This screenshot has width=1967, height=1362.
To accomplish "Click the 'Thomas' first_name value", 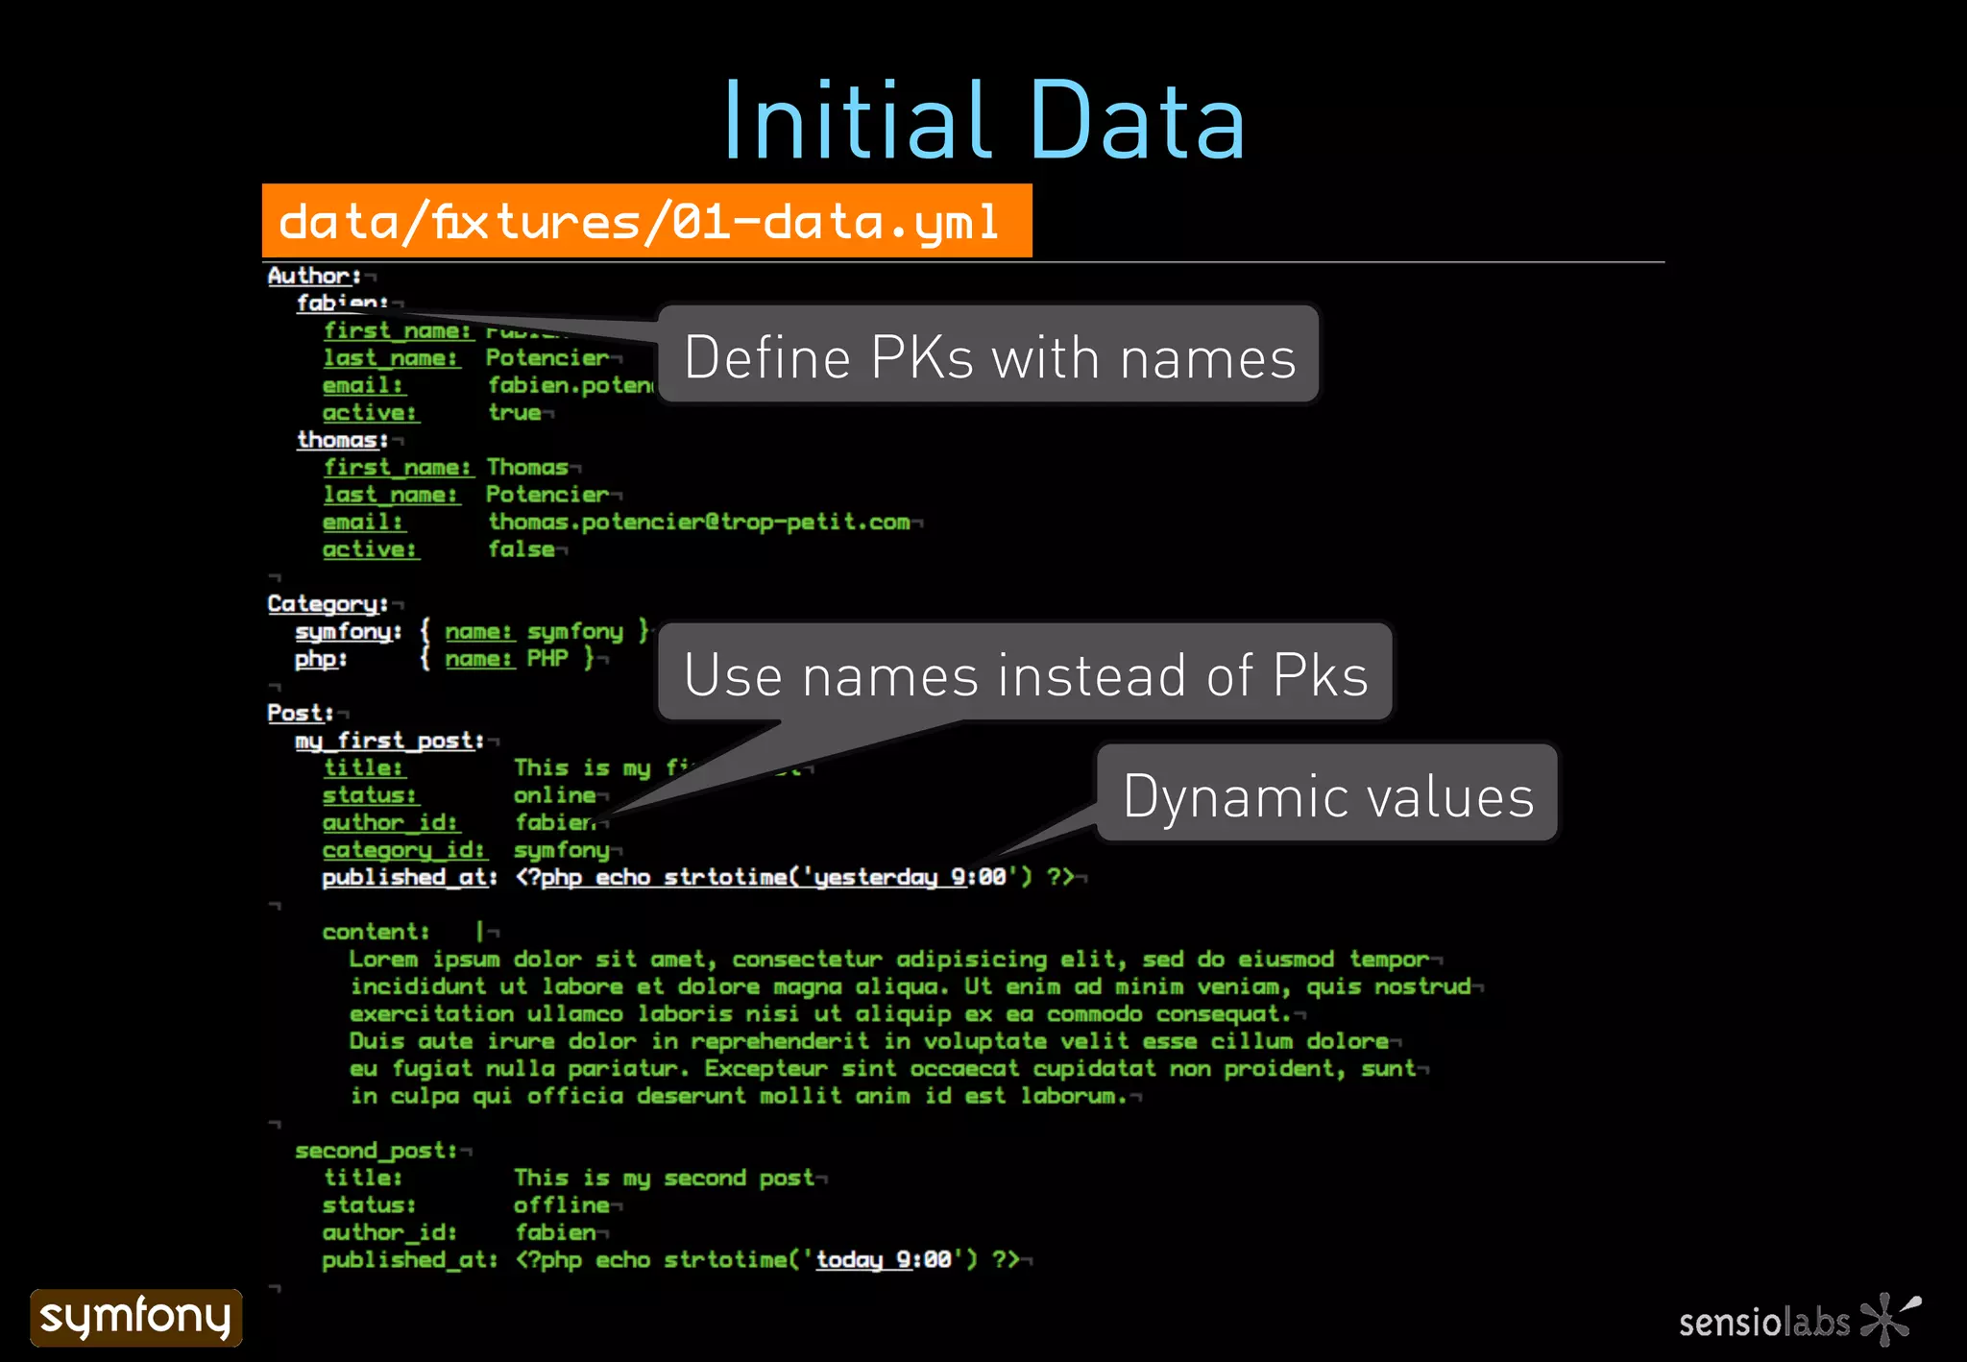I will click(527, 467).
